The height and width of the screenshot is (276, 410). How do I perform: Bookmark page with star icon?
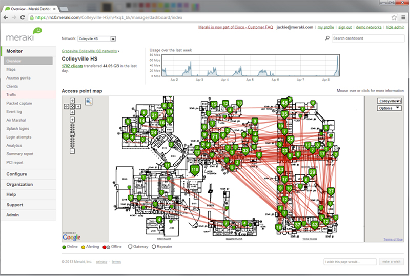[x=394, y=17]
